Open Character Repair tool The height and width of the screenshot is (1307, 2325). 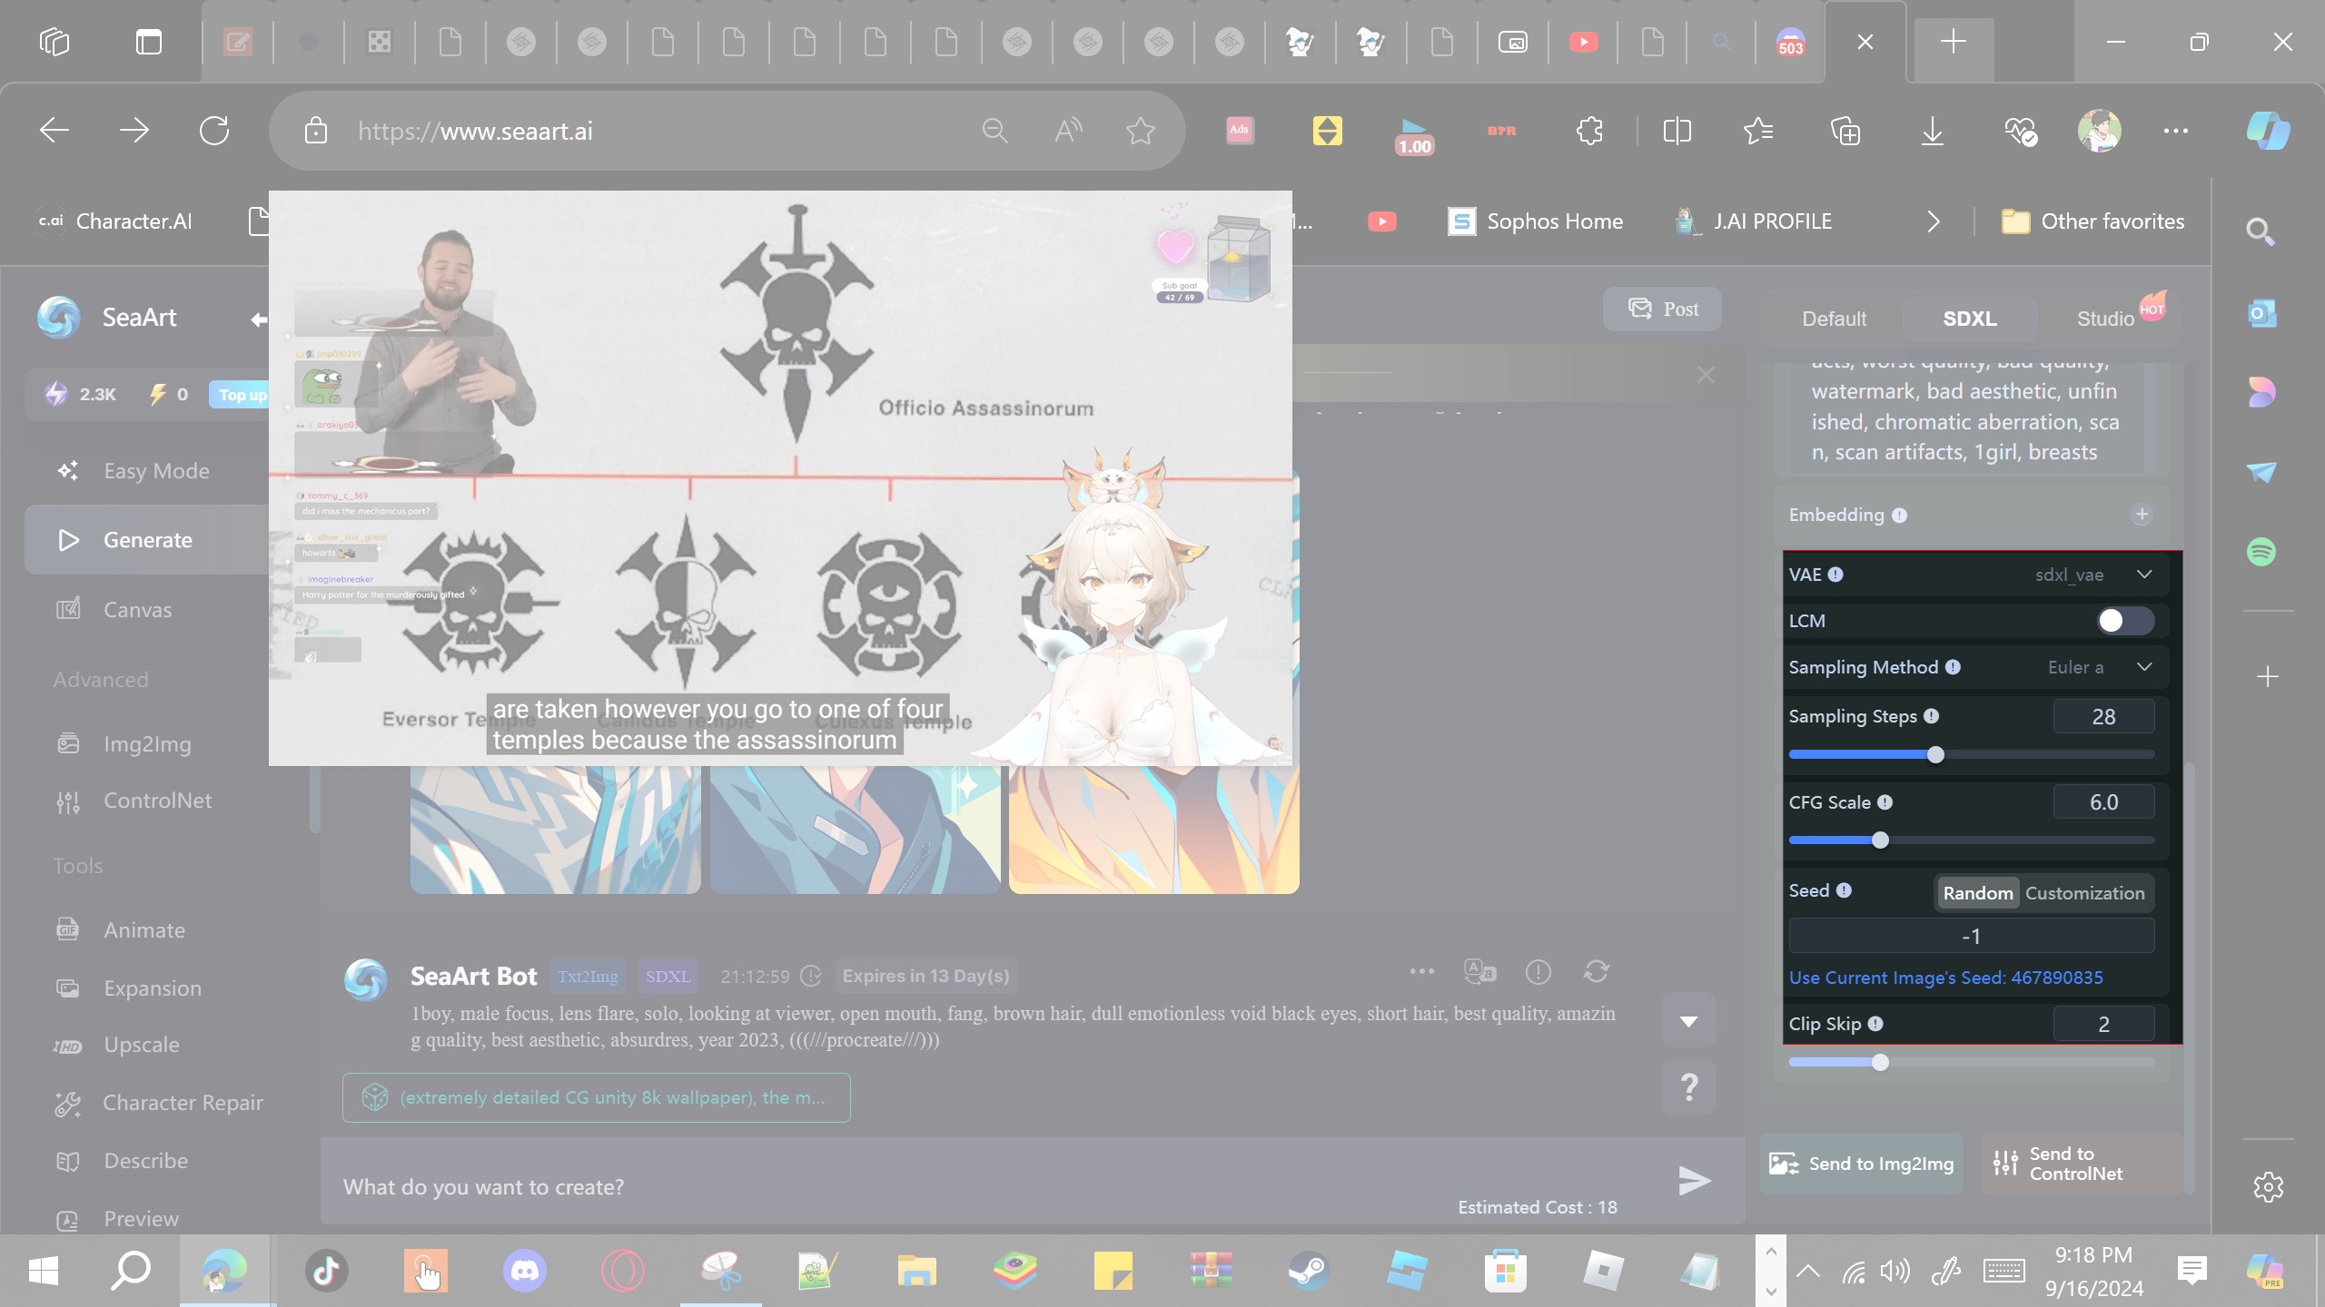coord(182,1103)
